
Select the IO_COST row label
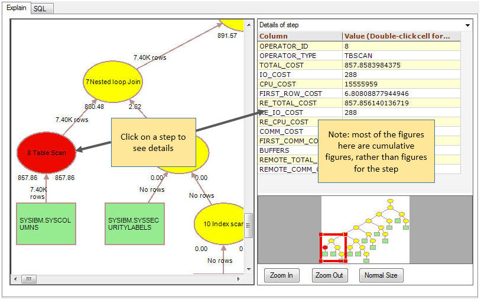pos(275,75)
